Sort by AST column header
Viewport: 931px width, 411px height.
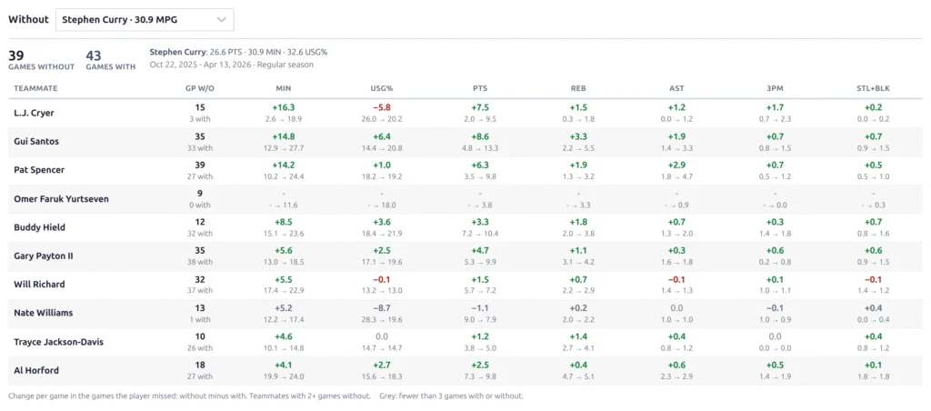click(676, 88)
